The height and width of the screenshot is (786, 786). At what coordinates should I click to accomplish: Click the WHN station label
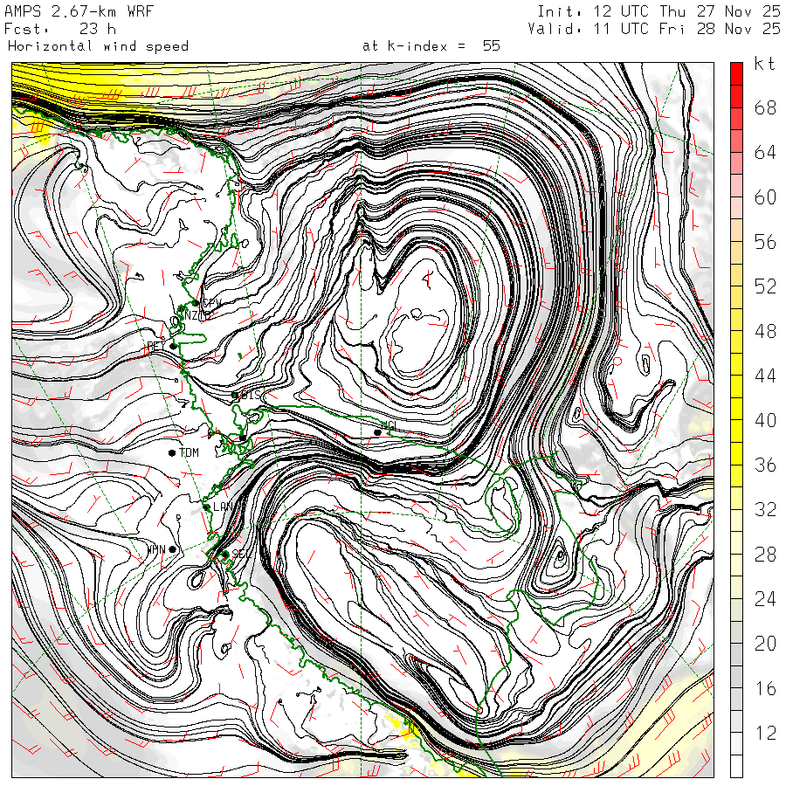[x=156, y=549]
